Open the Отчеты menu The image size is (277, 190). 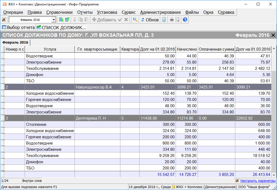click(x=85, y=12)
